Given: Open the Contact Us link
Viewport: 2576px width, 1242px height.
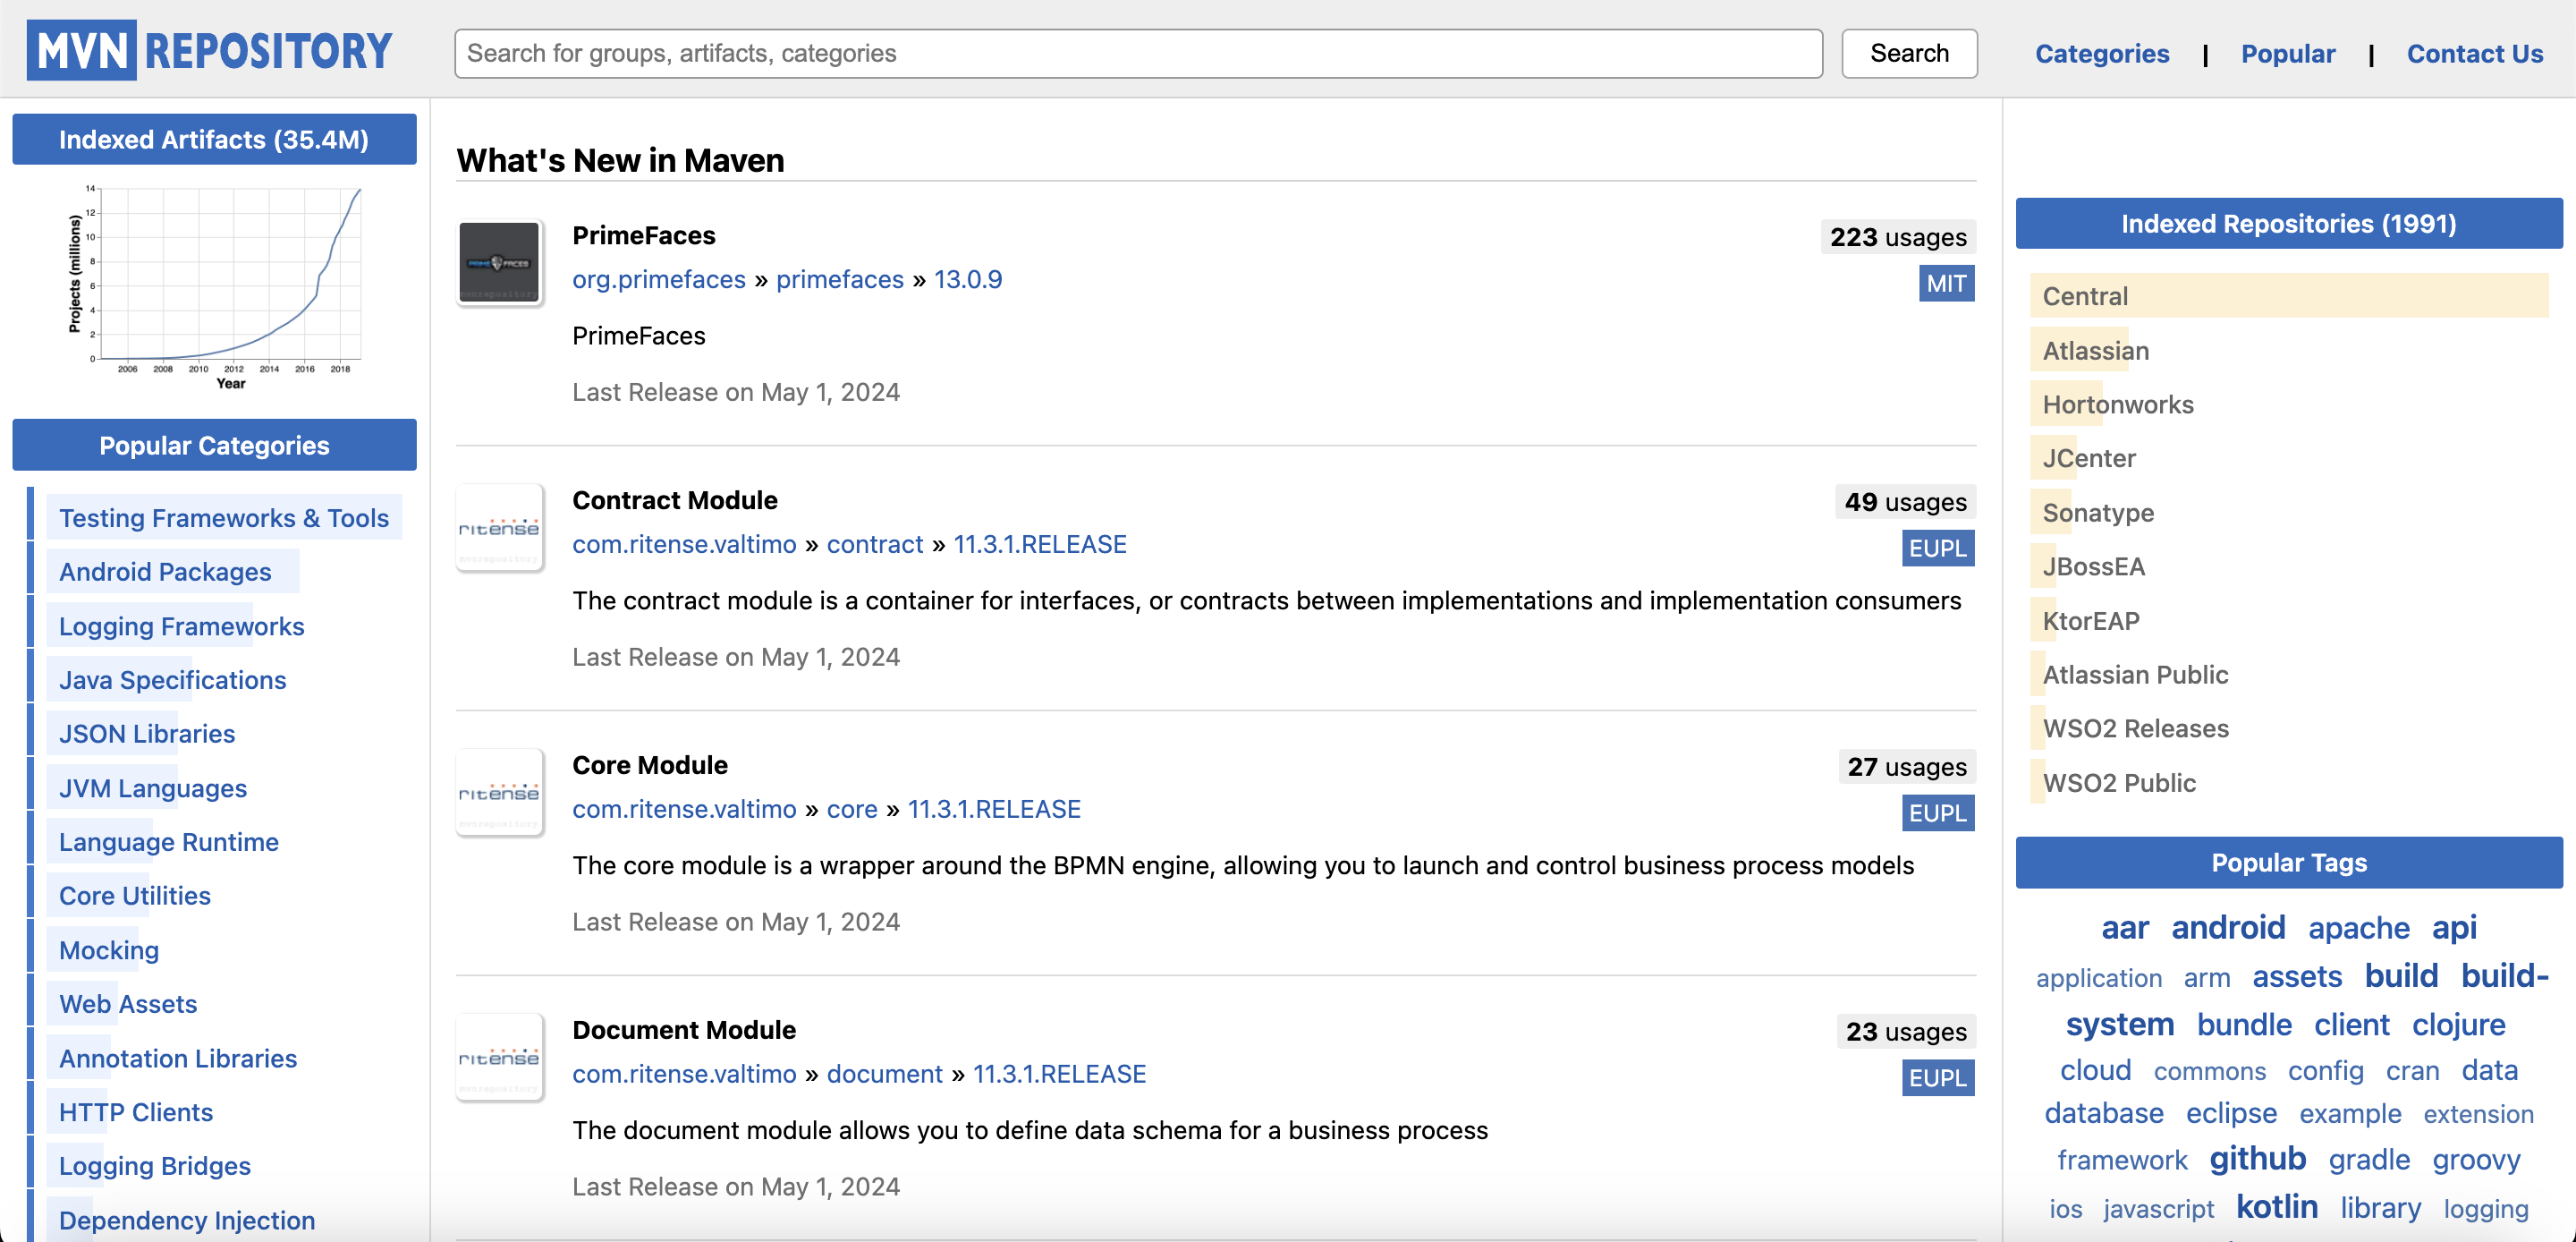Looking at the screenshot, I should click(x=2474, y=53).
